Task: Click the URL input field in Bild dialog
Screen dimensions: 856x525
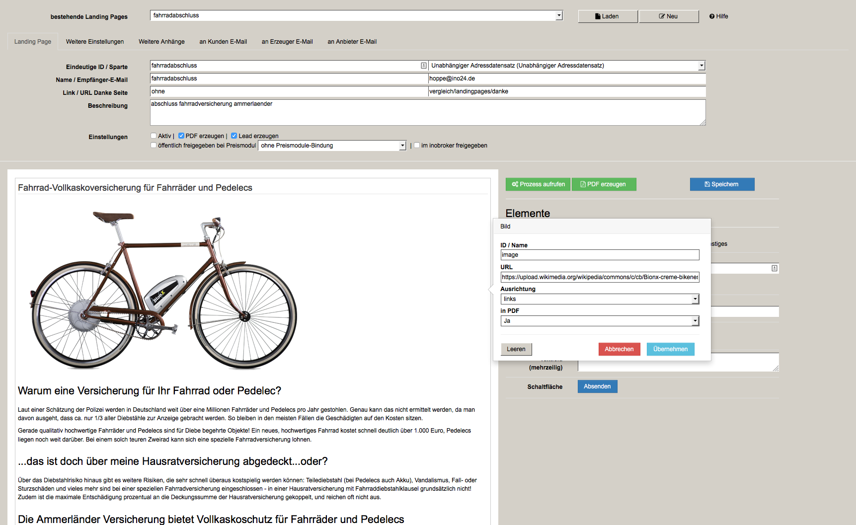Action: pos(600,277)
